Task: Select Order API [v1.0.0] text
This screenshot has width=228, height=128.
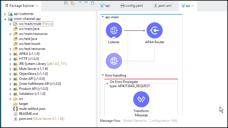Action: 32,79
